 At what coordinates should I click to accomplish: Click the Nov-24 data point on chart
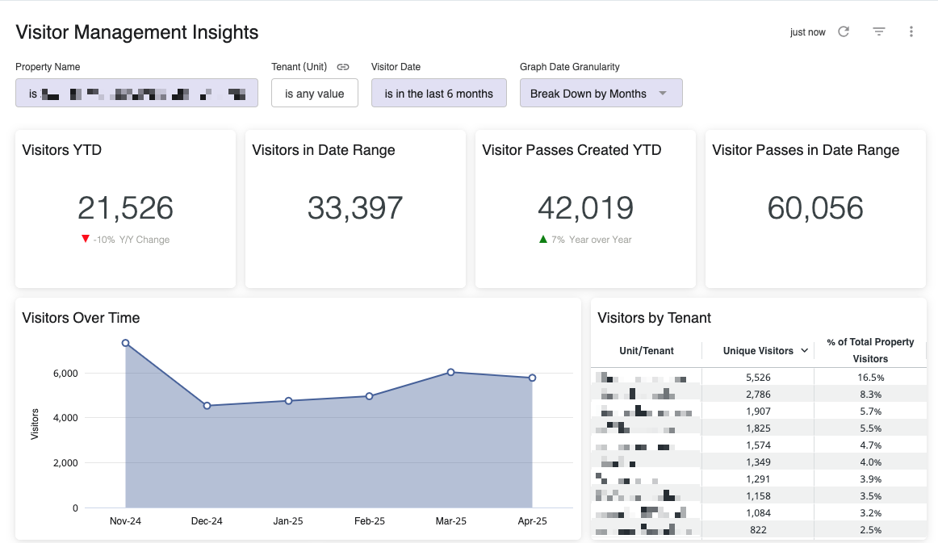(125, 343)
